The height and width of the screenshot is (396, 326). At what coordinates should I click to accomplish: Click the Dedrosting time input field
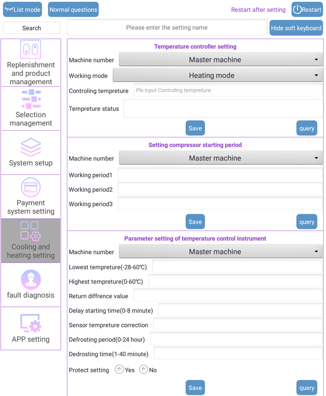pos(238,353)
